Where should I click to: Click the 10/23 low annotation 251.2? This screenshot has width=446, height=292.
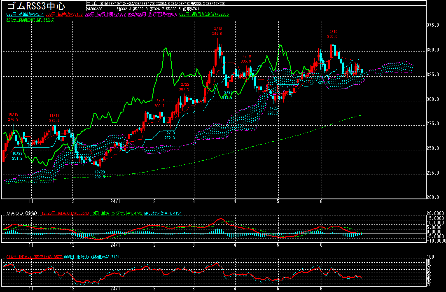(x=17, y=156)
